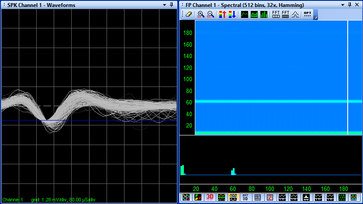This screenshot has height=204, width=363.
Task: Select the active spectrogram view tab
Action: pyautogui.click(x=233, y=197)
